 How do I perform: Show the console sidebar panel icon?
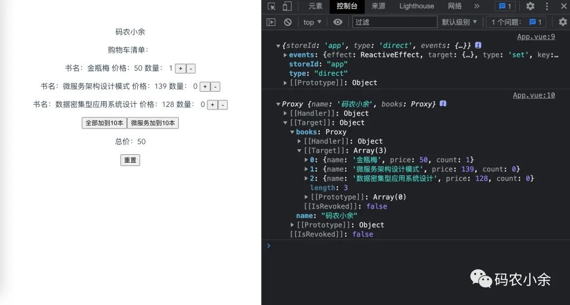tap(271, 22)
